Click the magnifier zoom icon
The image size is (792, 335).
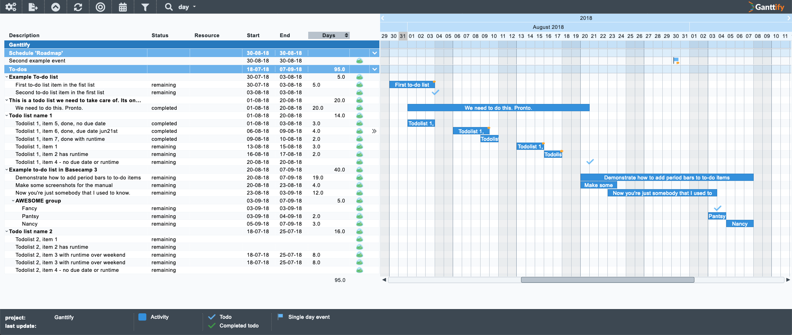pyautogui.click(x=169, y=7)
